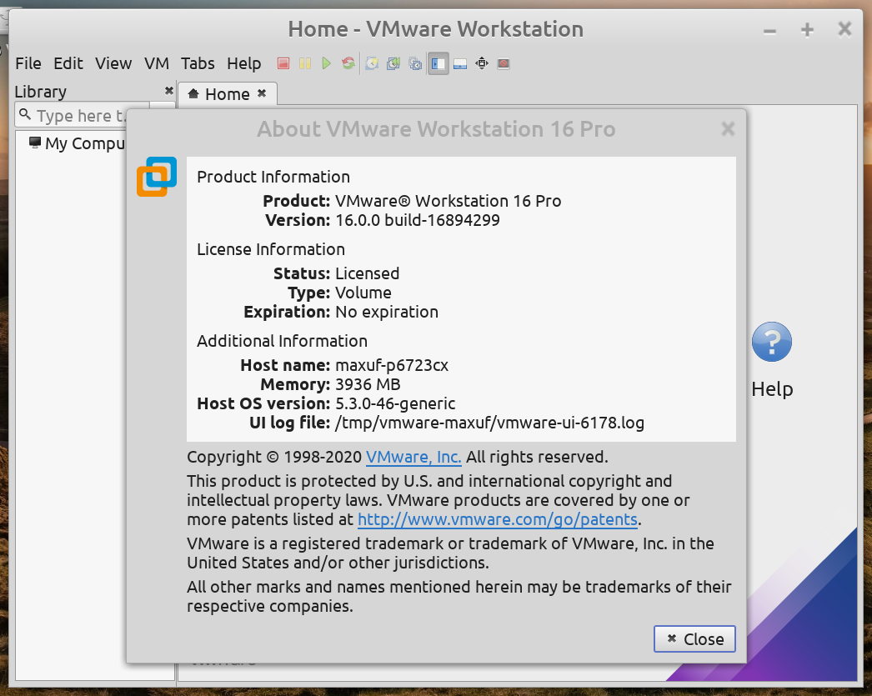Click the Status value Licensed
The height and width of the screenshot is (696, 872).
tap(367, 273)
